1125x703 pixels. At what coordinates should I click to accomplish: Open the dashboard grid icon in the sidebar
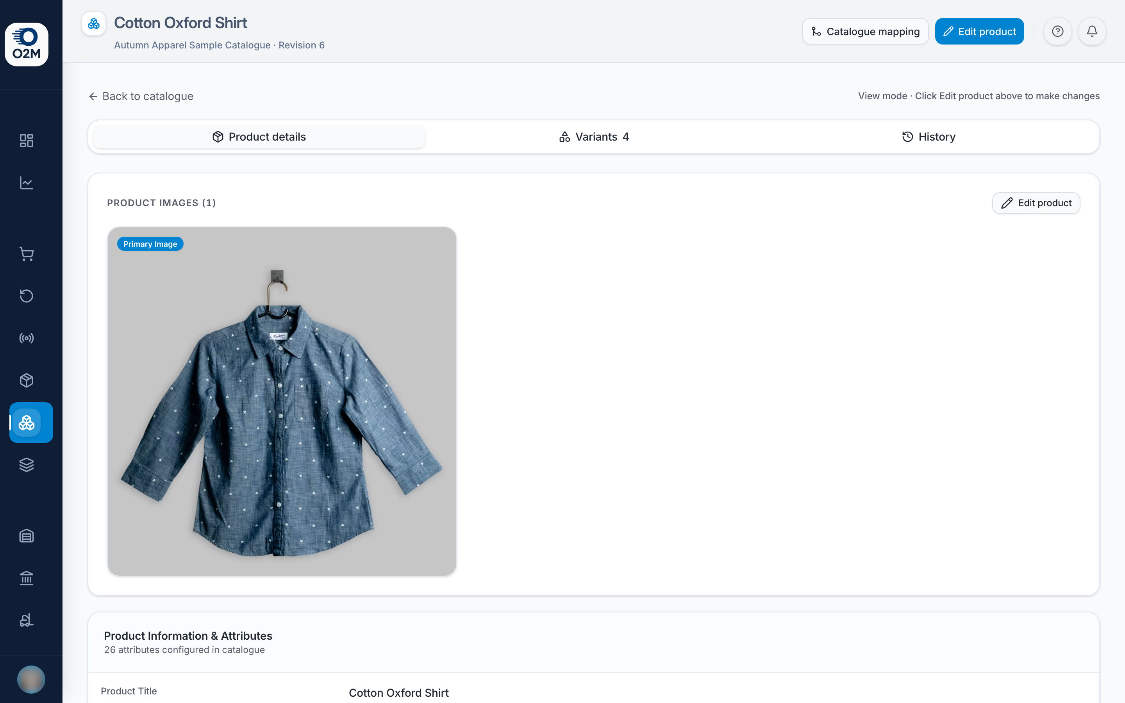27,141
